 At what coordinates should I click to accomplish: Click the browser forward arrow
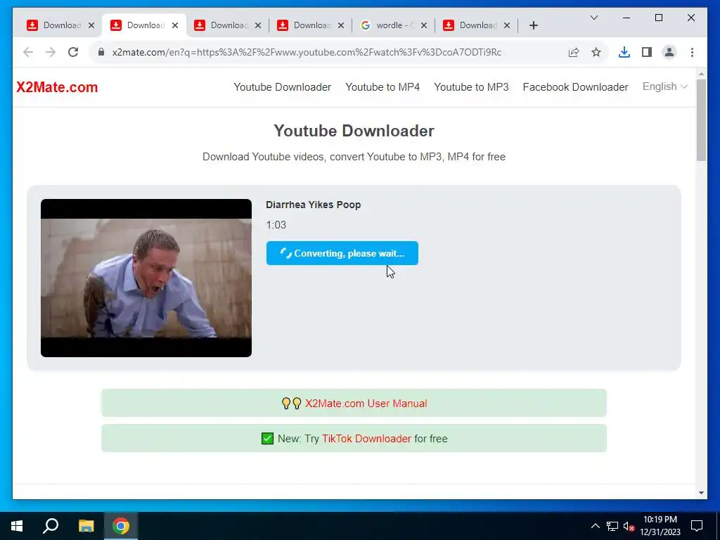51,52
